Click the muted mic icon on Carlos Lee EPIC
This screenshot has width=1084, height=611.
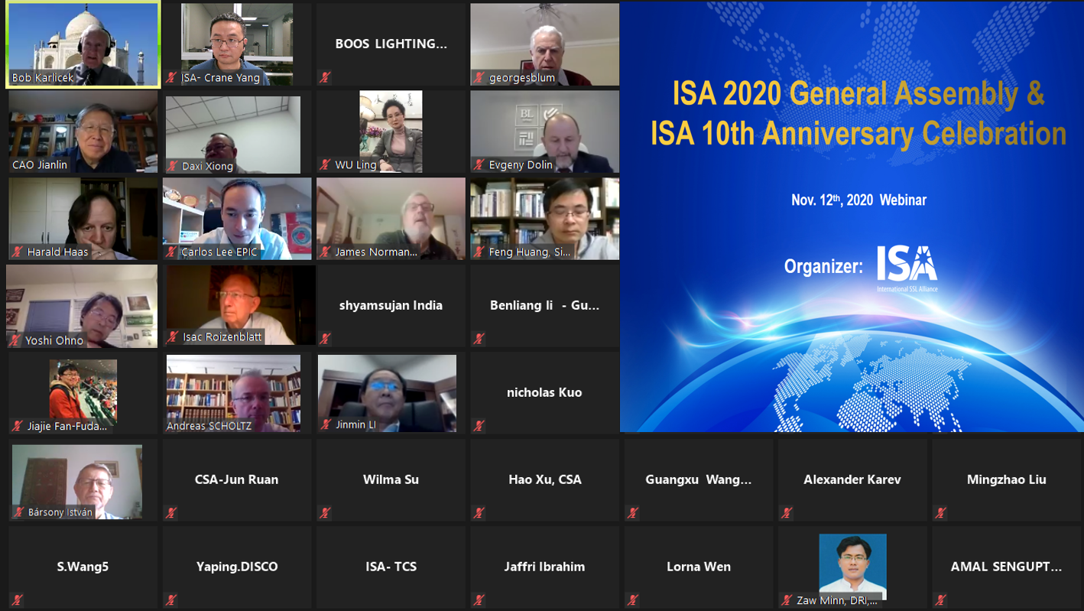pos(171,252)
